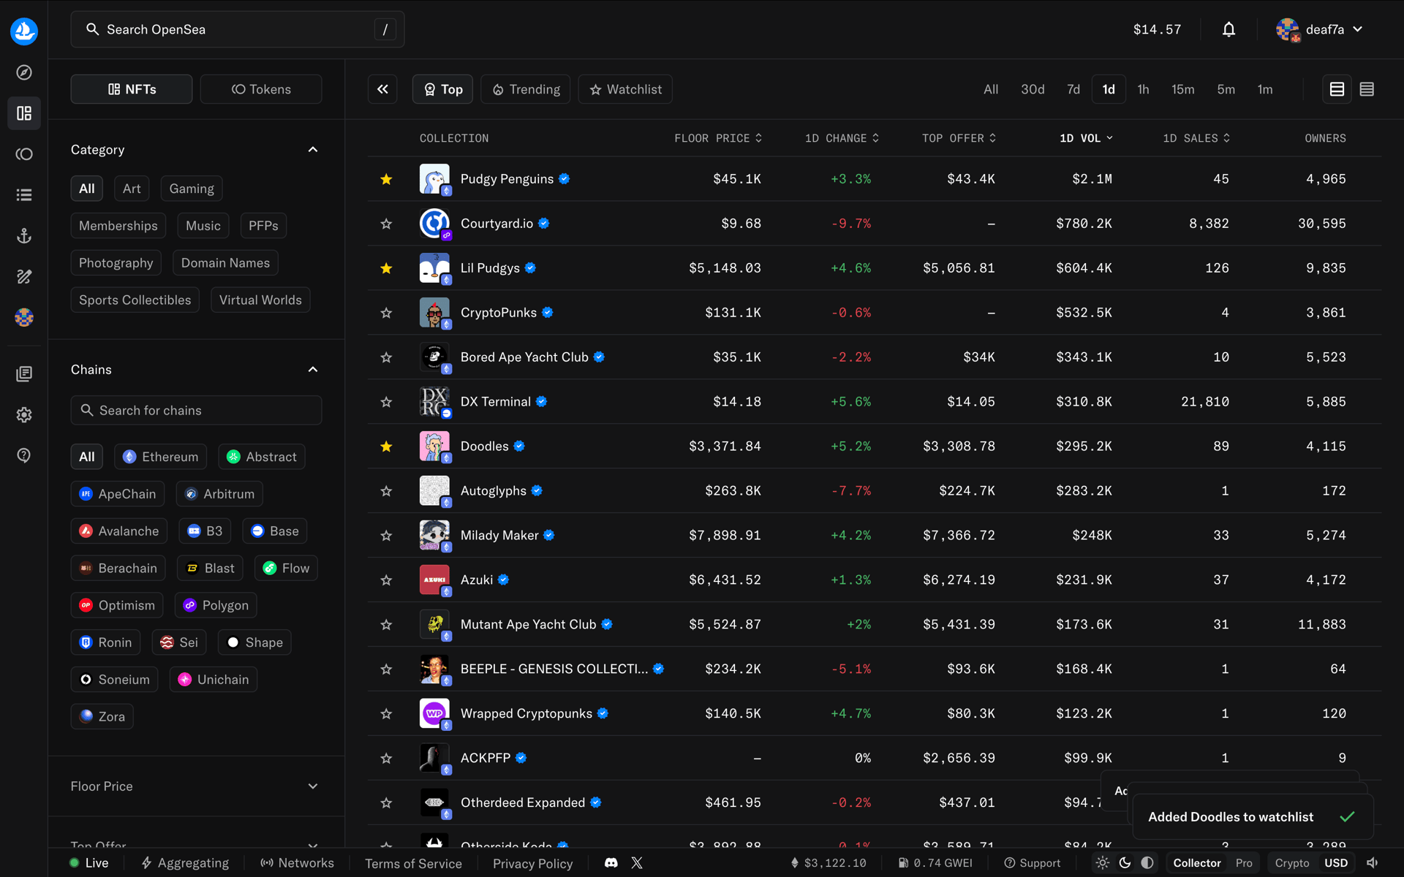Viewport: 1404px width, 877px height.
Task: Filter chains by Polygon
Action: [x=216, y=605]
